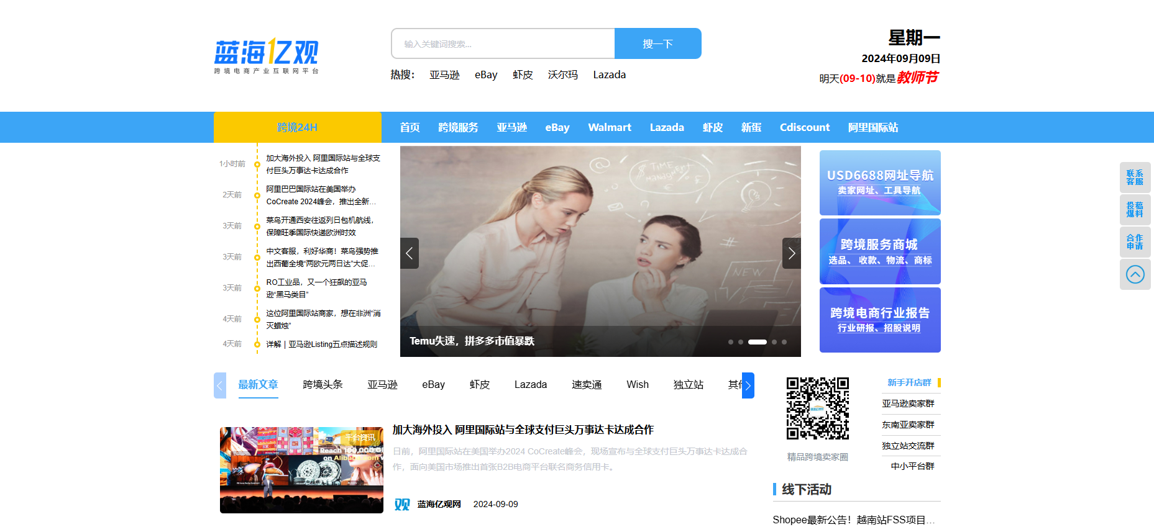Select the 跨境头条 tab

(323, 385)
